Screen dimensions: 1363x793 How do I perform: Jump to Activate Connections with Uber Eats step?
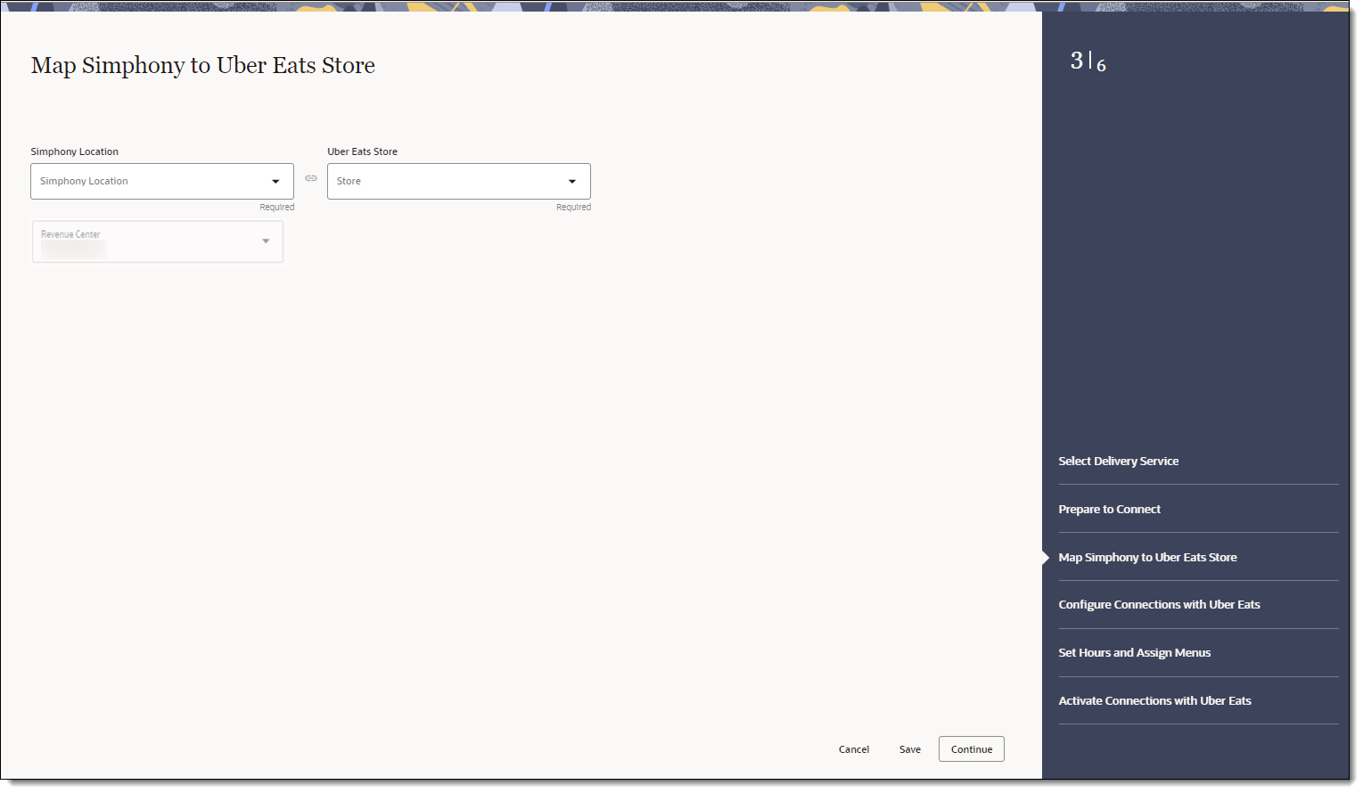1155,700
